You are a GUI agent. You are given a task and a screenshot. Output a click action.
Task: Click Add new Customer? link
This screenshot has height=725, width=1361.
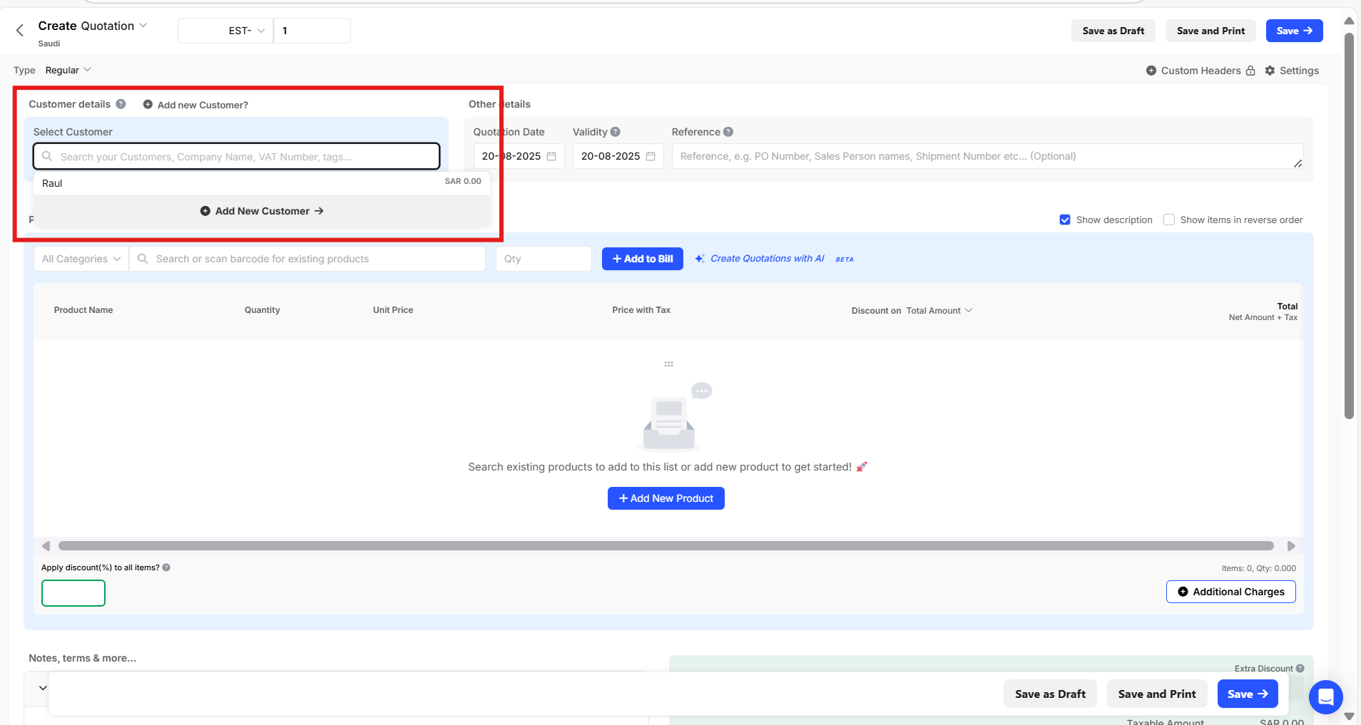(195, 105)
